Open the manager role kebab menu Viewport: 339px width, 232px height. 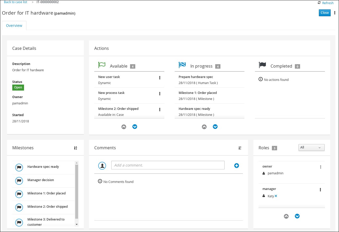click(x=320, y=190)
